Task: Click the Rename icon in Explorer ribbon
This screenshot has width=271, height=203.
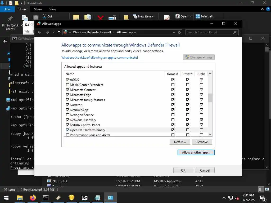Action: pyautogui.click(x=112, y=17)
